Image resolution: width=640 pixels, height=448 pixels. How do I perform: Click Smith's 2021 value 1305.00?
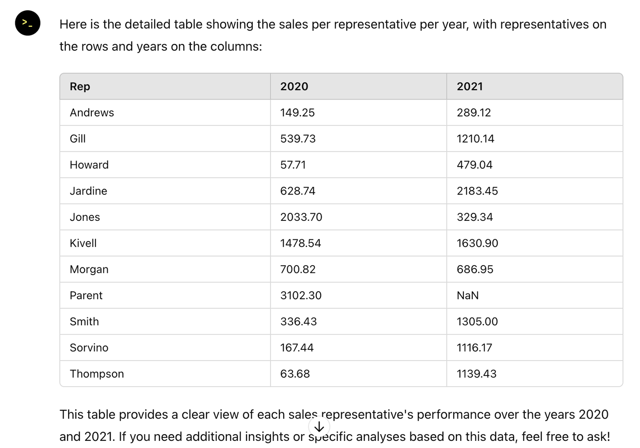click(477, 322)
